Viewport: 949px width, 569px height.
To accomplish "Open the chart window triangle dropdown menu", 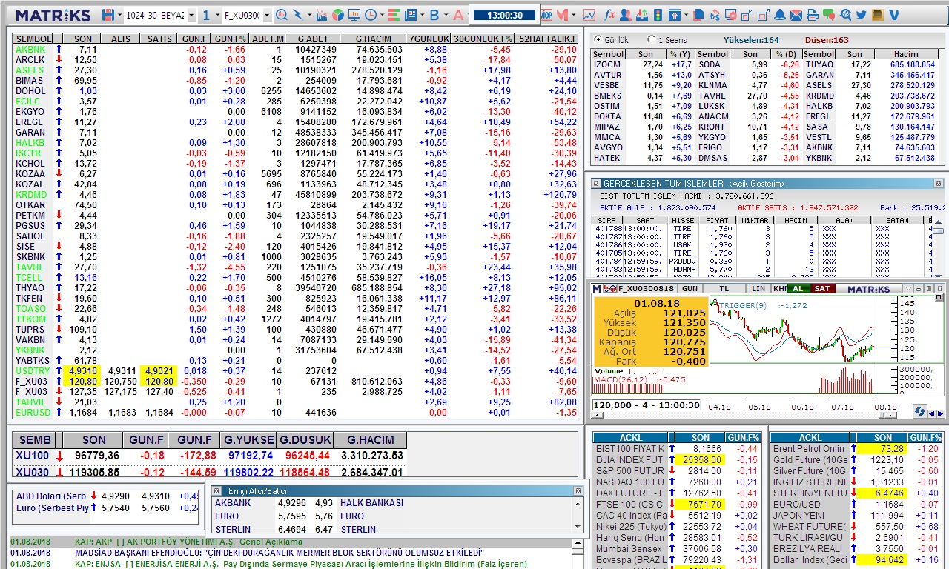I will coord(908,288).
